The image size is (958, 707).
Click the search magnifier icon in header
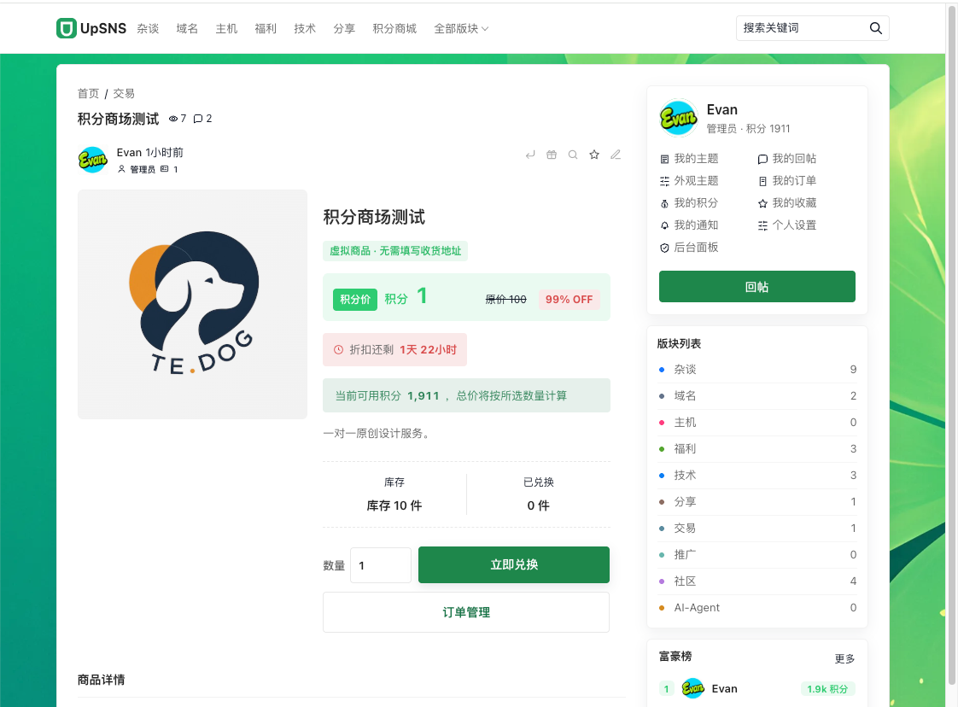coord(875,28)
